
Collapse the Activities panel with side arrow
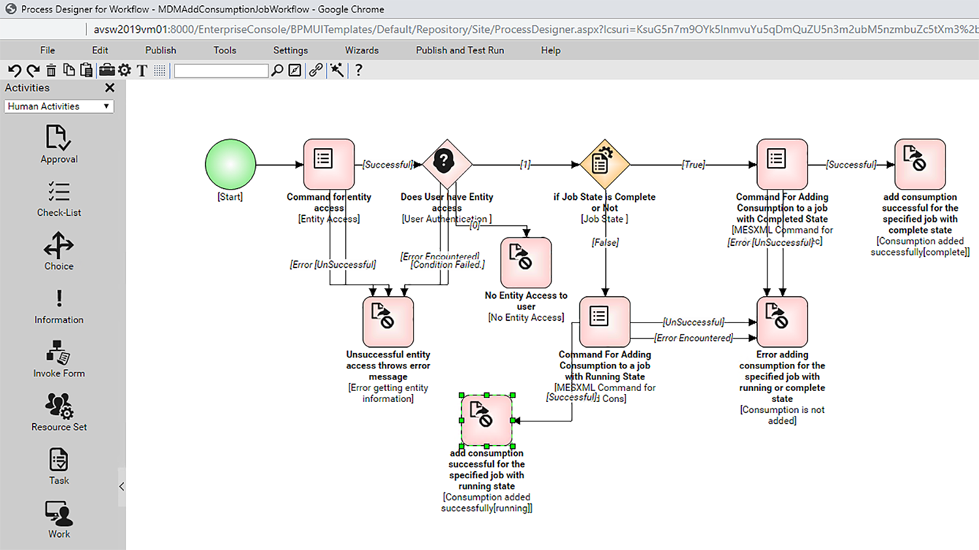[121, 487]
